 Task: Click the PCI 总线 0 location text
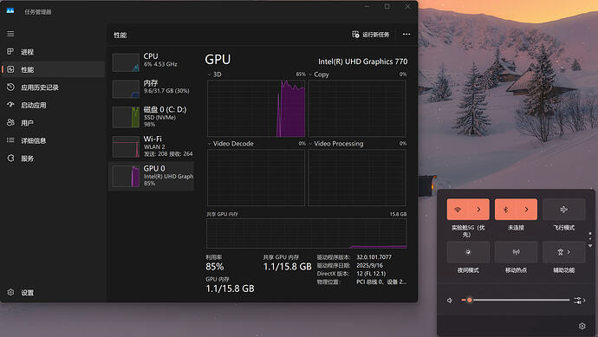click(x=381, y=282)
